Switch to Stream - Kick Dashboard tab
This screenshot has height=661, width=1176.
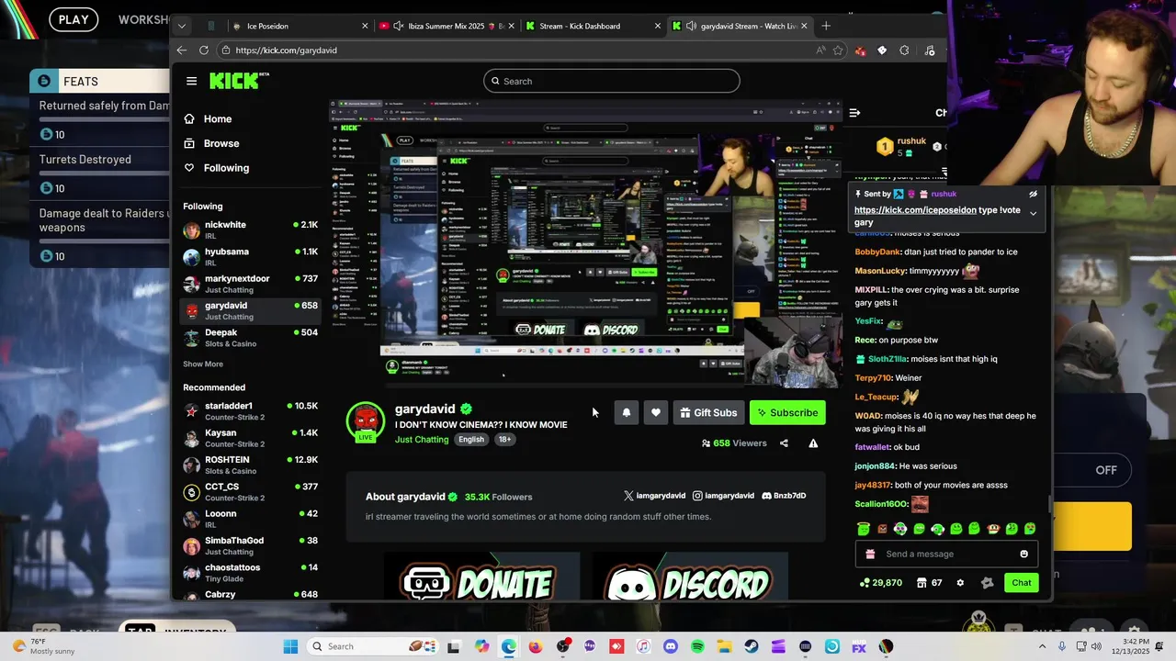click(592, 26)
